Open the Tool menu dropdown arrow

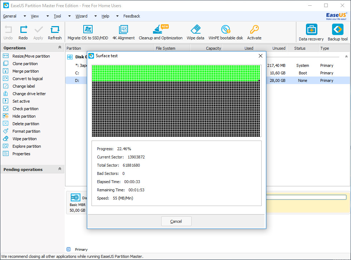69,16
